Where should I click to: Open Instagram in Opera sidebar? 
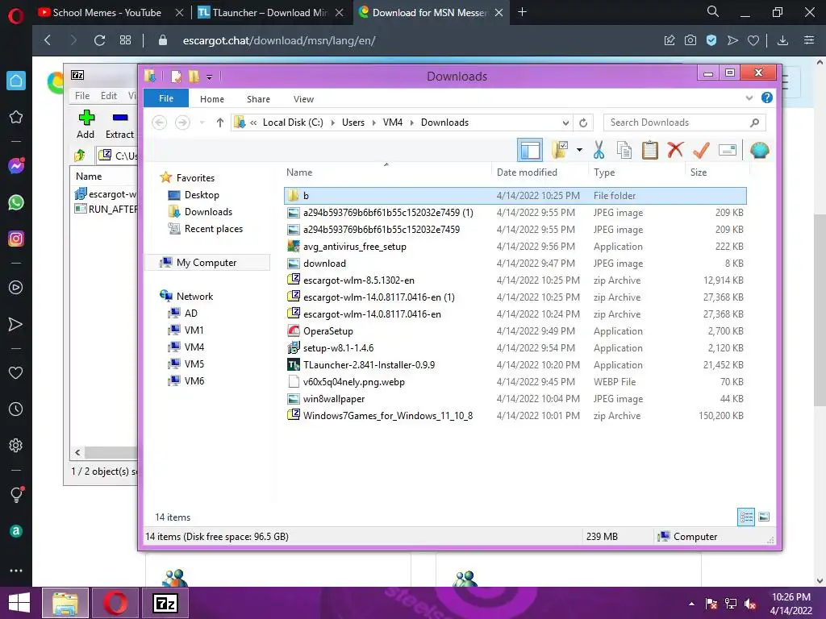pyautogui.click(x=16, y=239)
